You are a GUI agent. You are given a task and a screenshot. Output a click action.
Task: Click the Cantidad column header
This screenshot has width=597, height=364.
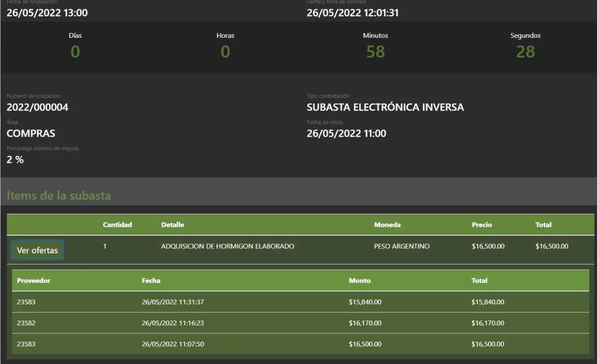pos(117,224)
